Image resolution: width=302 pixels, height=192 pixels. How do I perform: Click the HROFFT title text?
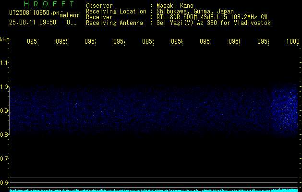click(x=49, y=4)
